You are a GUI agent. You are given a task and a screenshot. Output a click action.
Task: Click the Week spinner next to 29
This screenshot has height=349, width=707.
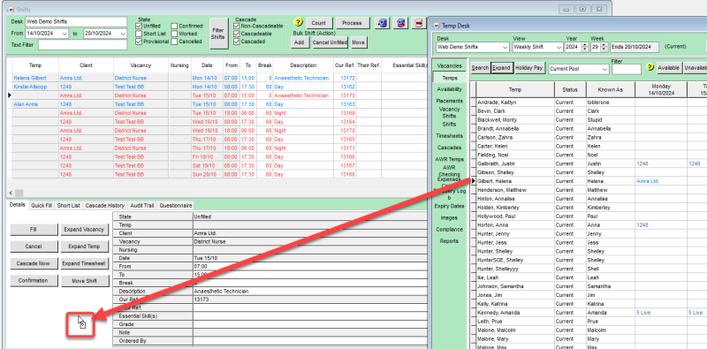point(604,47)
